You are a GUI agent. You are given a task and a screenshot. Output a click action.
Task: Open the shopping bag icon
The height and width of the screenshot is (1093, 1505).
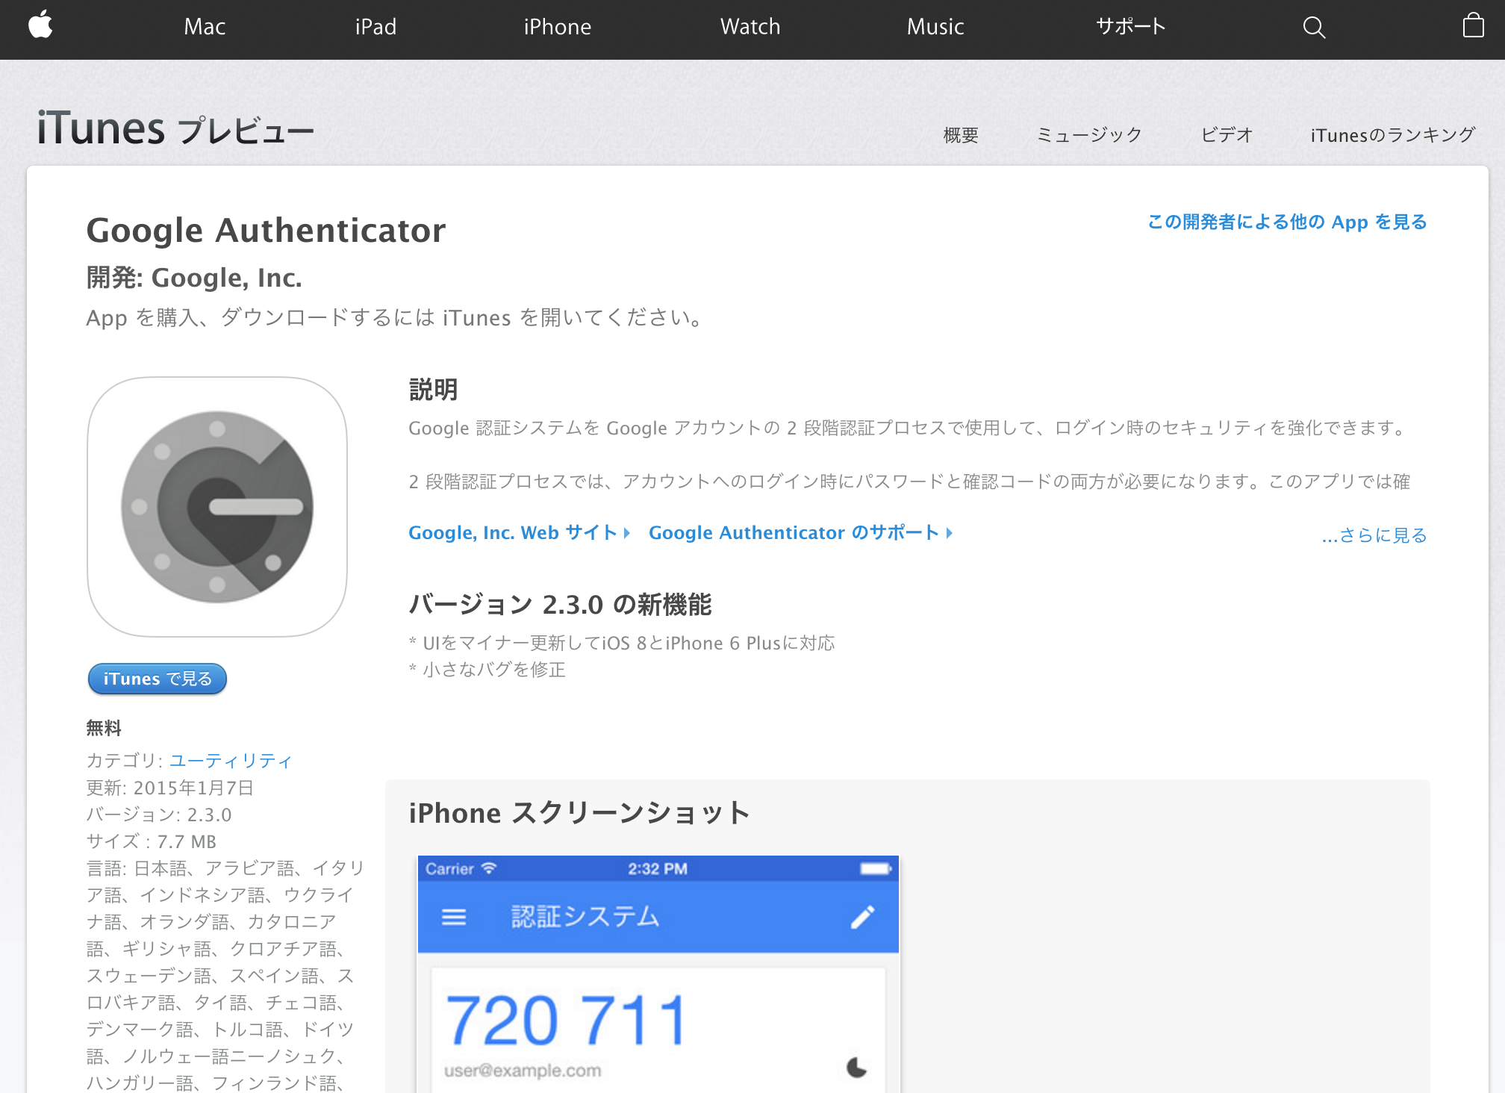[x=1473, y=25]
